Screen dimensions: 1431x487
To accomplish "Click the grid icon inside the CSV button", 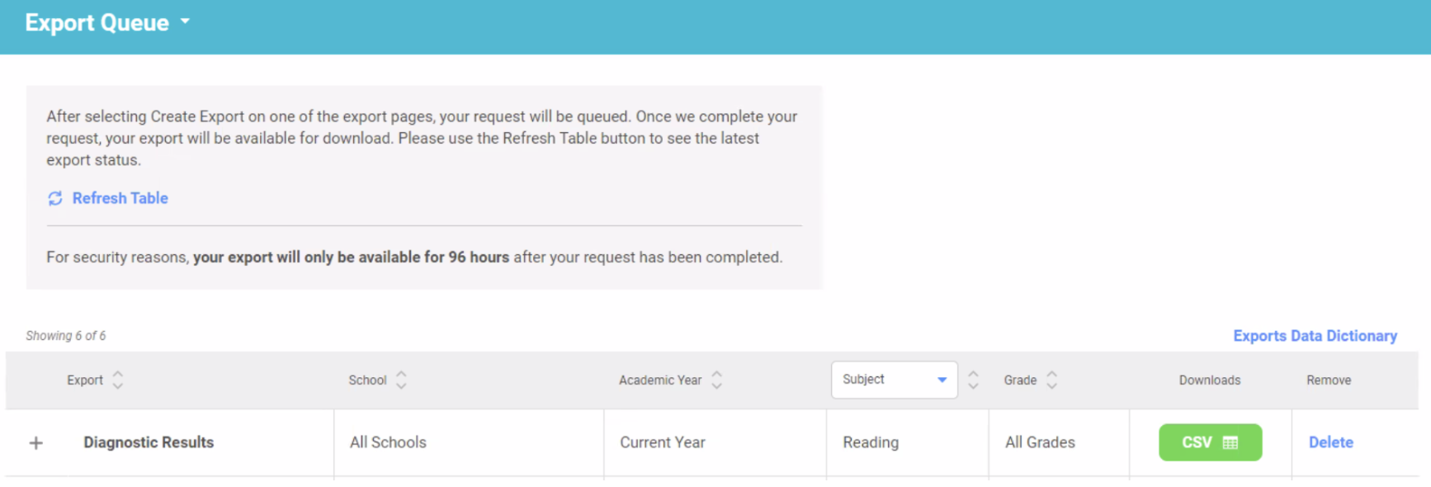I will (x=1228, y=442).
